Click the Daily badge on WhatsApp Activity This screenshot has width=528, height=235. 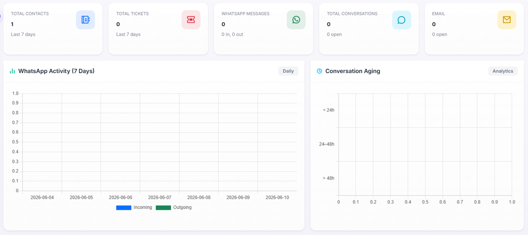(x=288, y=71)
